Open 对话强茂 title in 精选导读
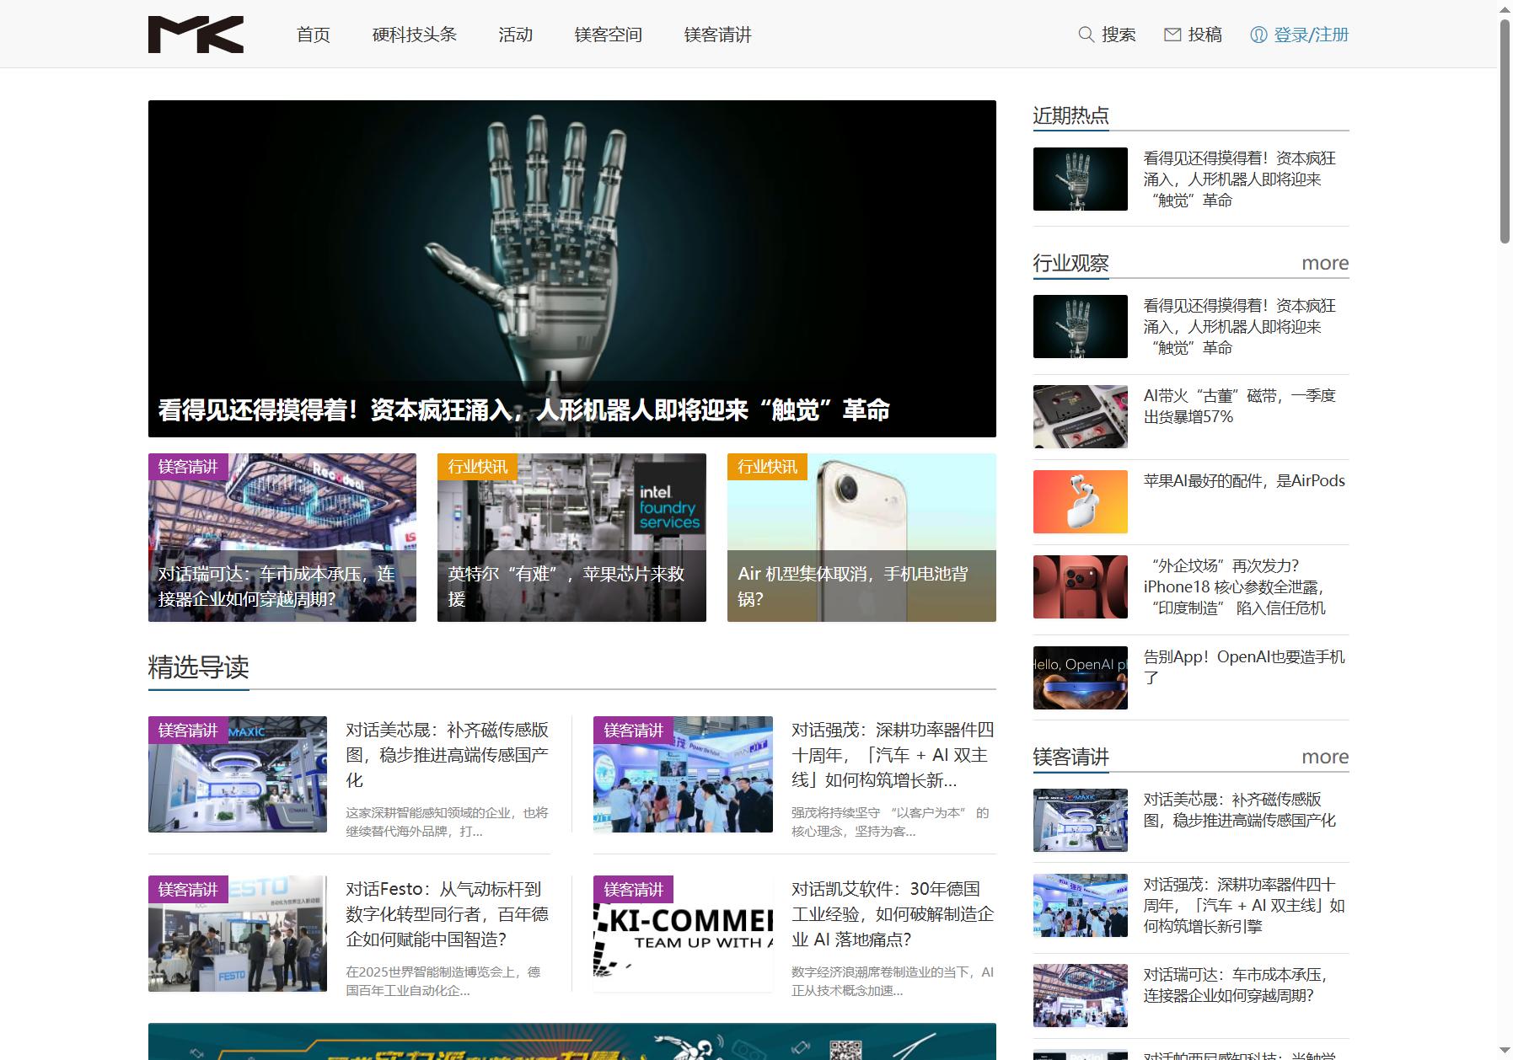The height and width of the screenshot is (1060, 1513). [893, 754]
